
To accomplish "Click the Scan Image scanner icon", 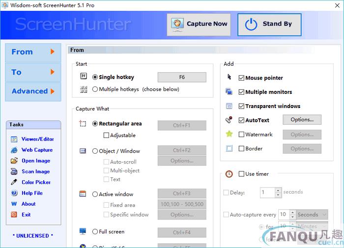I will click(14, 172).
